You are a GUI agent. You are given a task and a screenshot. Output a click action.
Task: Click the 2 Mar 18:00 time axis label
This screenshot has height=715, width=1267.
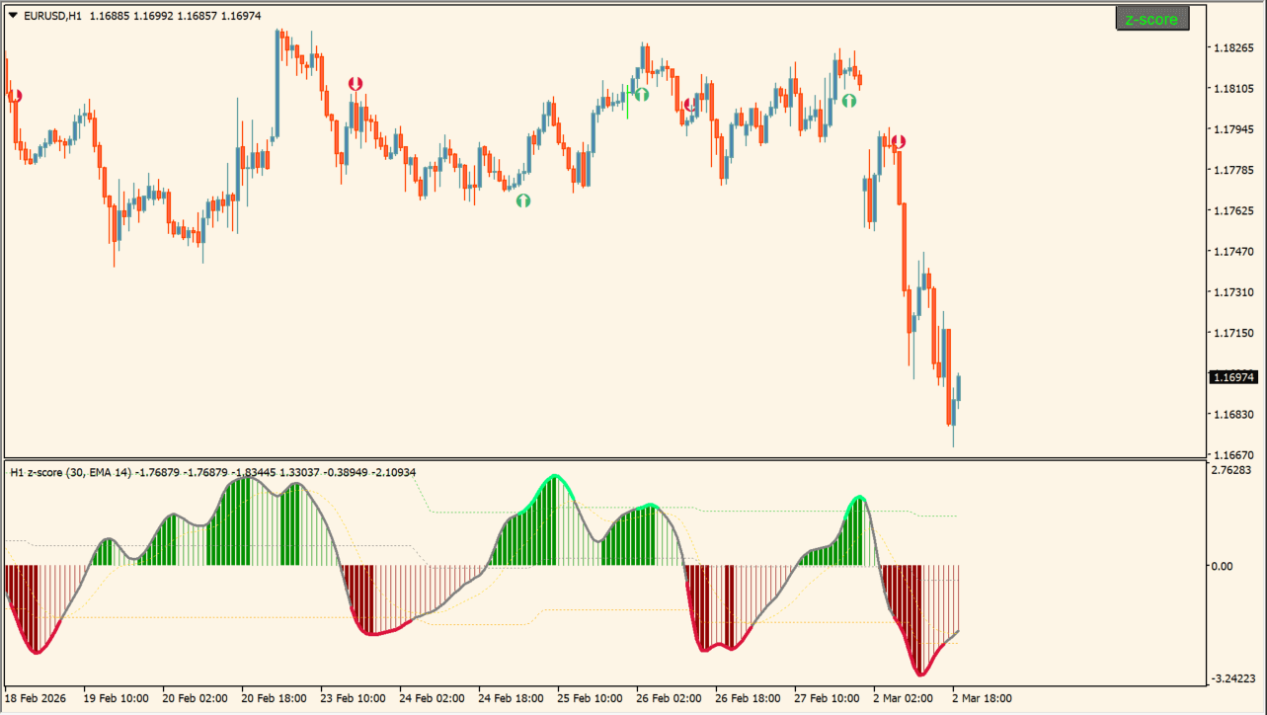tap(981, 697)
